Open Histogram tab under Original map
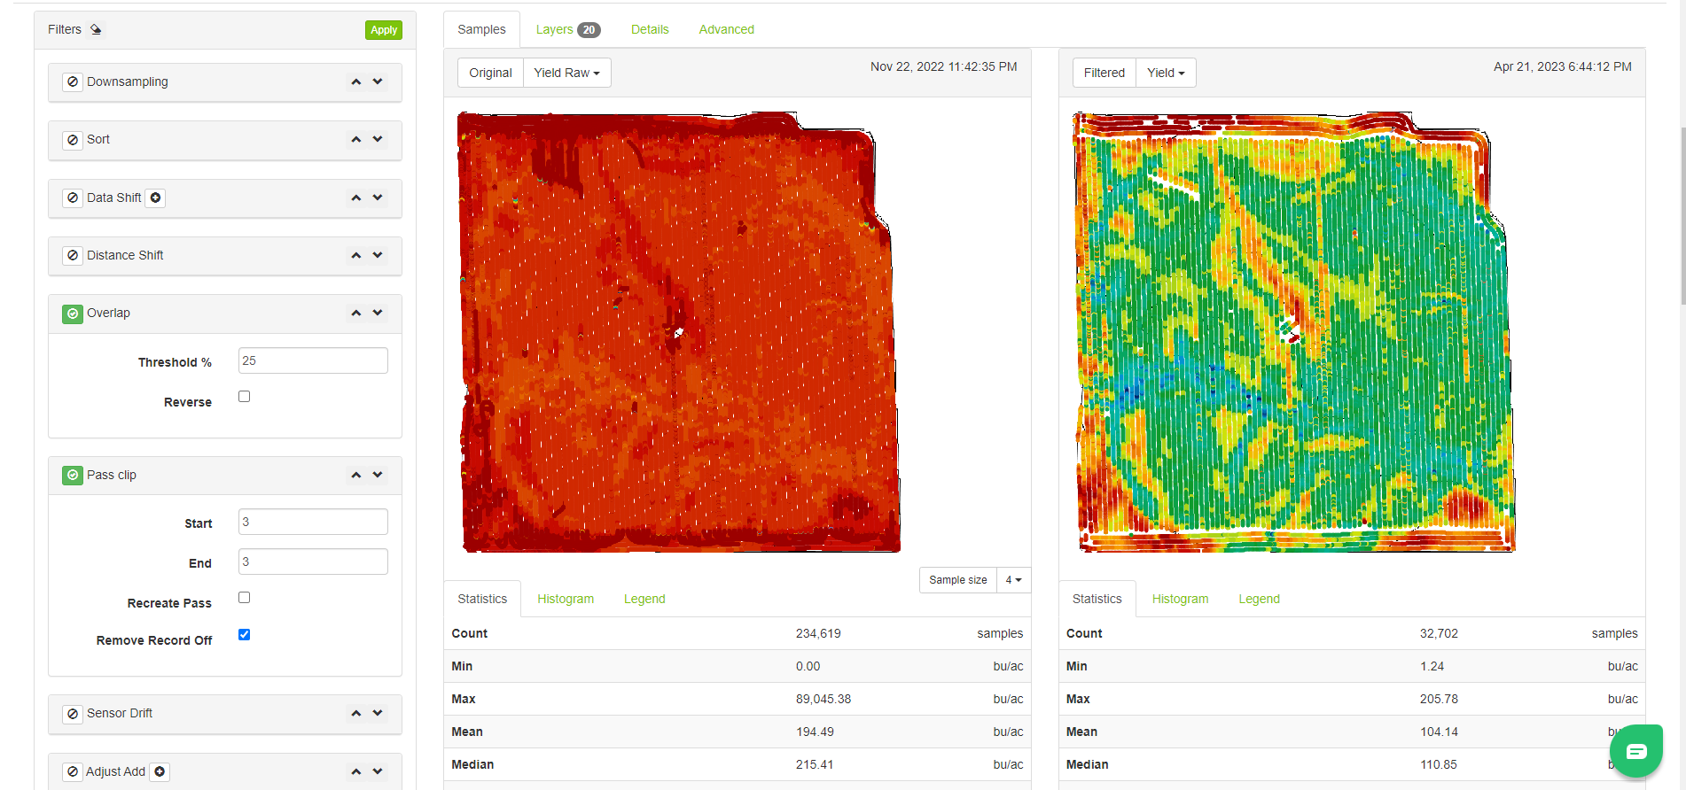Image resolution: width=1686 pixels, height=790 pixels. click(x=566, y=599)
